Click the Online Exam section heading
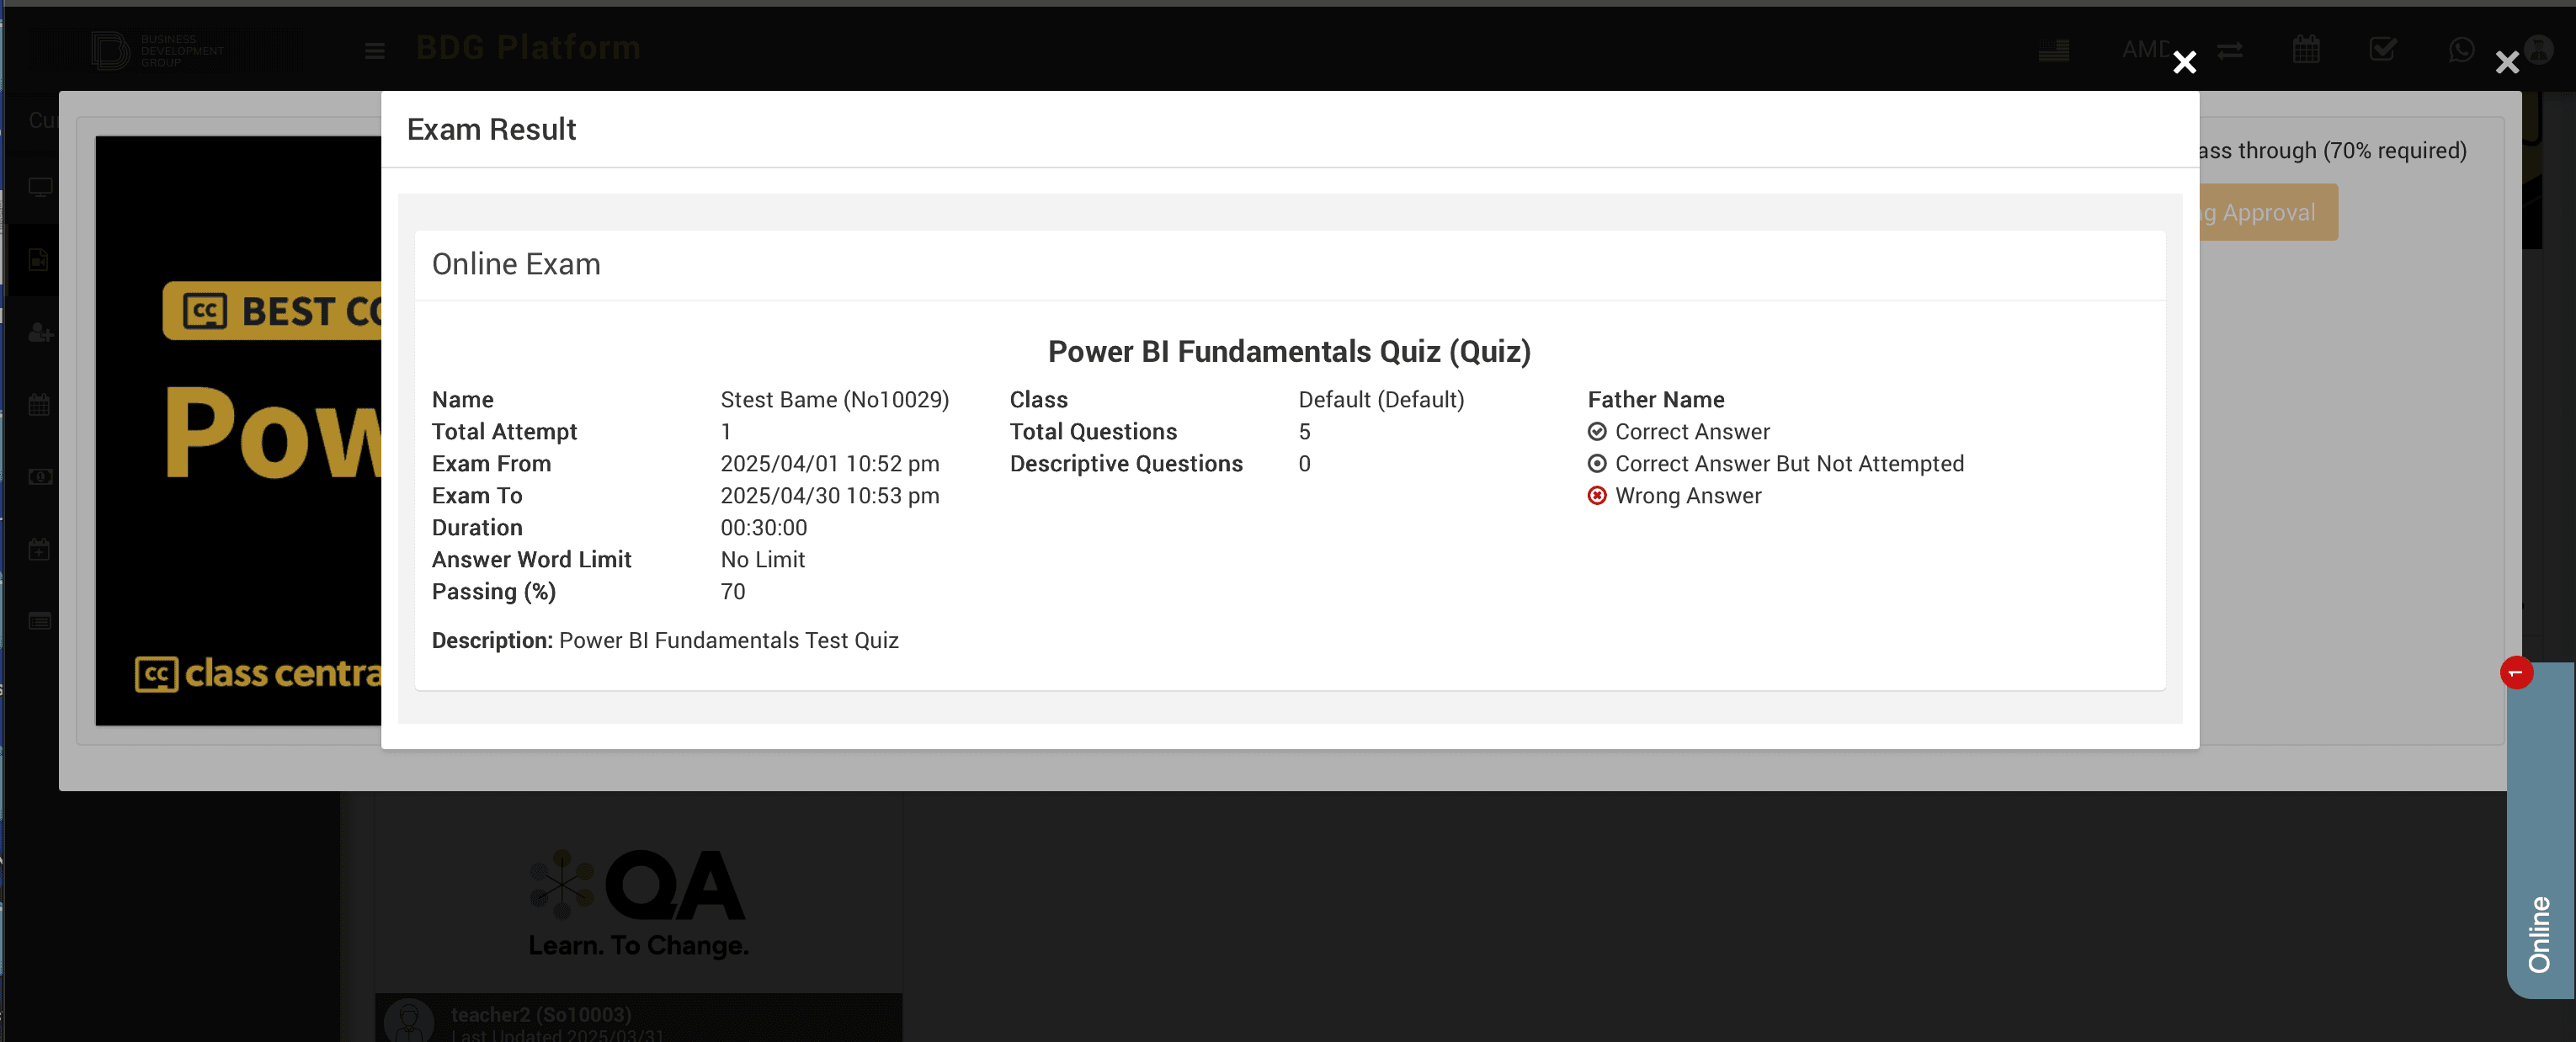The height and width of the screenshot is (1042, 2576). (x=516, y=264)
